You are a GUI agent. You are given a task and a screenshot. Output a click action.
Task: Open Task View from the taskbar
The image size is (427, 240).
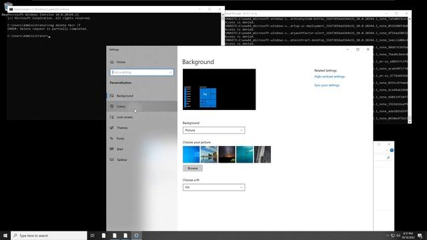(93, 235)
